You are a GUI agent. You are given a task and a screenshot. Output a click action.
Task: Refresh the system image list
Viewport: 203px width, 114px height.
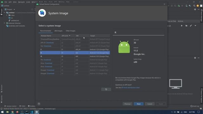106,89
